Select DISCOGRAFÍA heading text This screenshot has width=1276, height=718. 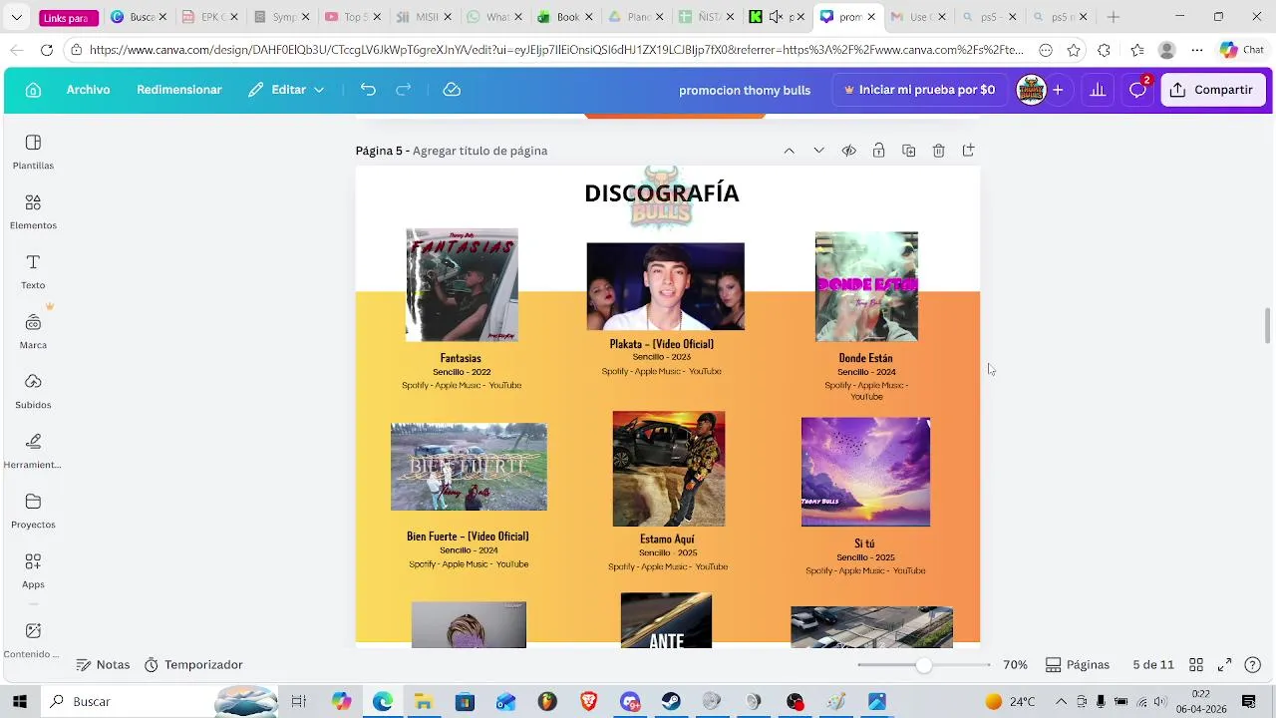click(662, 193)
